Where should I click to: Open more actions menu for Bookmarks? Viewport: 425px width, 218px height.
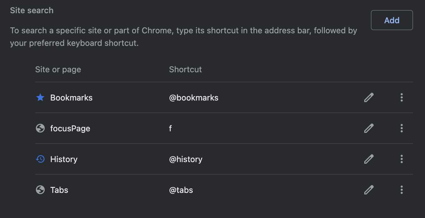click(401, 98)
